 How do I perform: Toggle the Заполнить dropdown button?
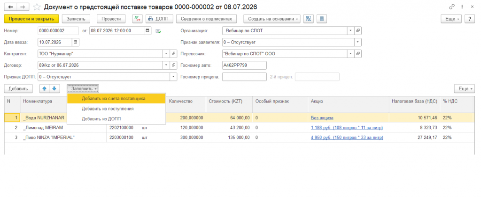[83, 88]
